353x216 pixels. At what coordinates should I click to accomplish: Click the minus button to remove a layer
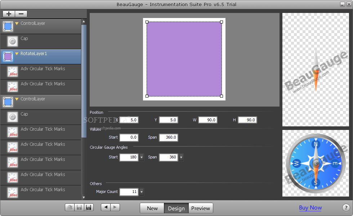click(21, 14)
